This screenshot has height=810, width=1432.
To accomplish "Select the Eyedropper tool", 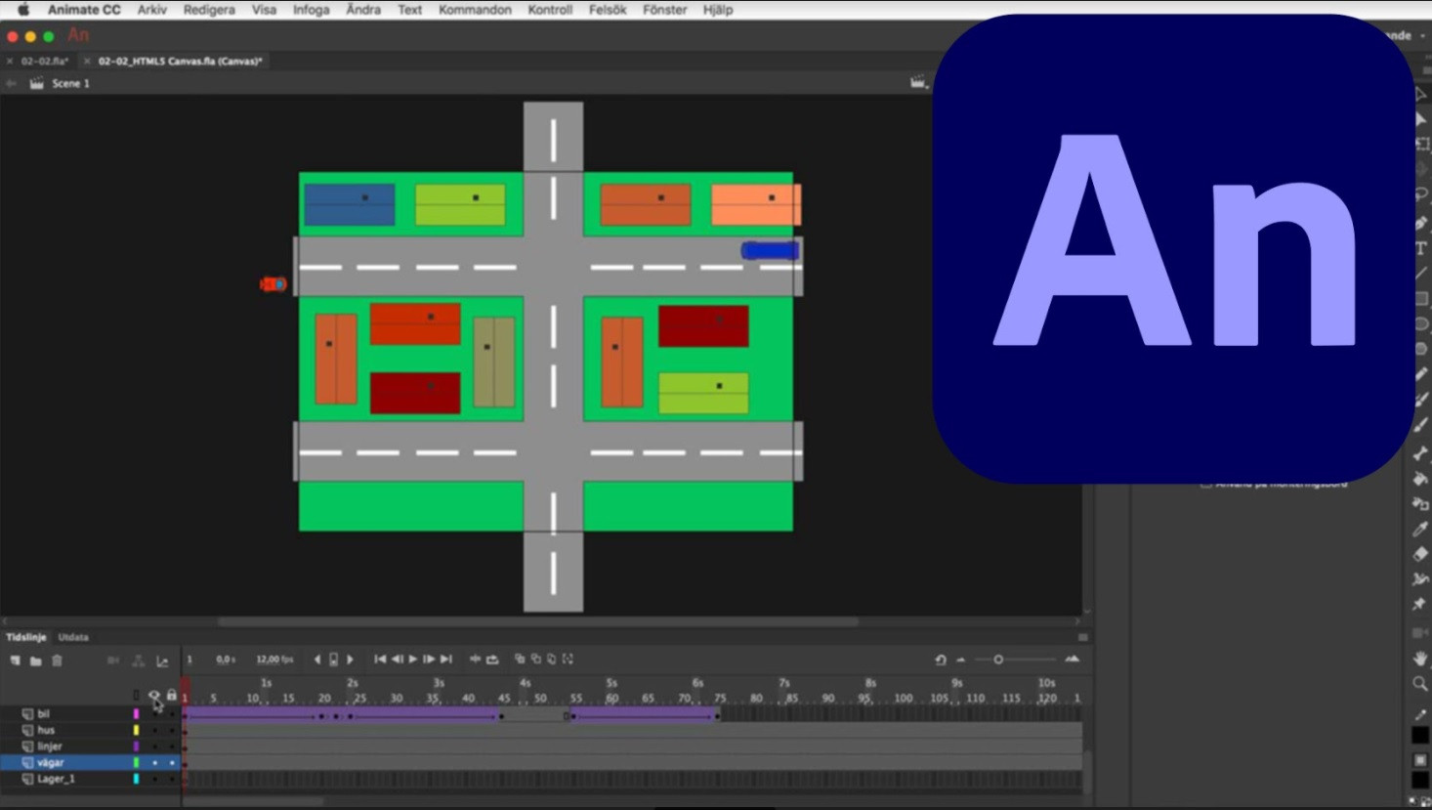I will click(x=1421, y=529).
